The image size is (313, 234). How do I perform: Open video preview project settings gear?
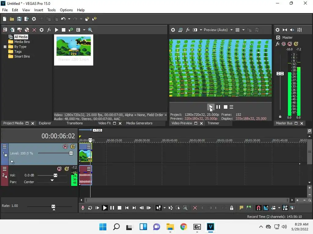tap(173, 30)
